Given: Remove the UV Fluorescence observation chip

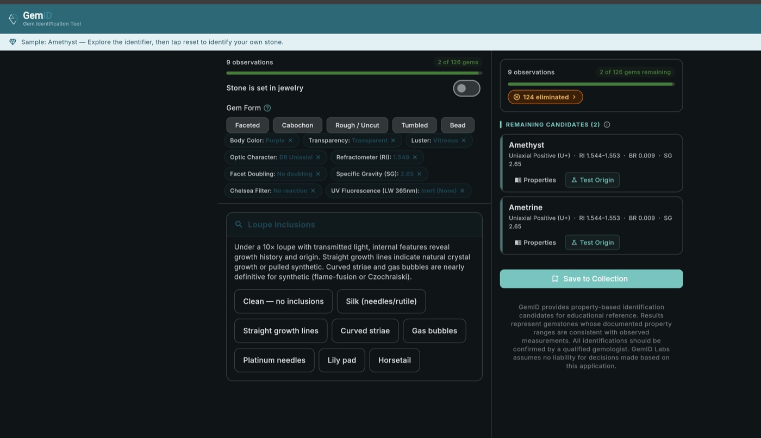Looking at the screenshot, I should (463, 191).
